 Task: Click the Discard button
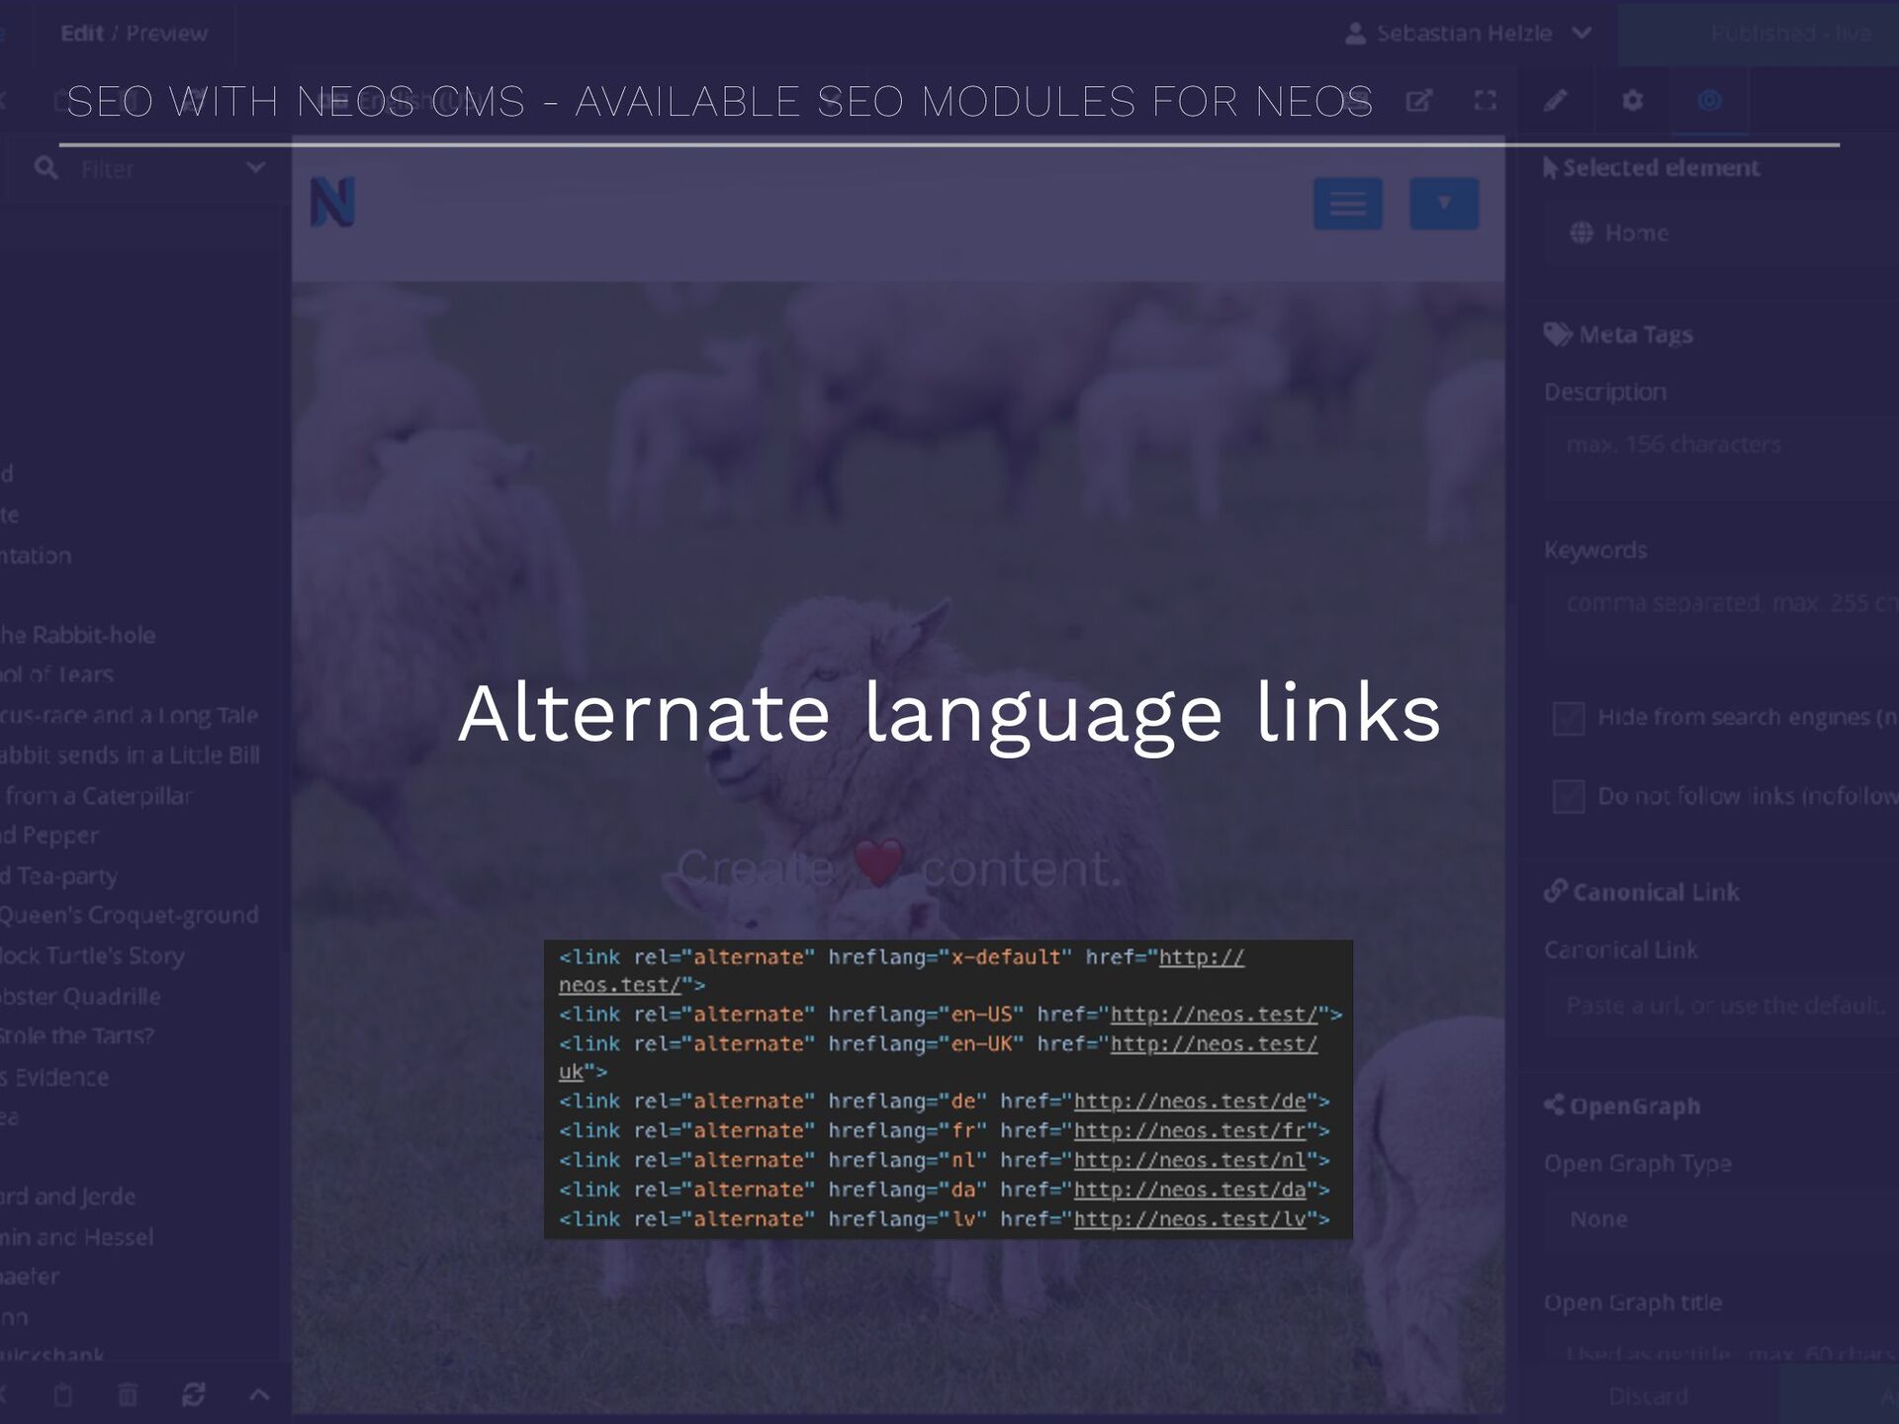(x=1648, y=1396)
